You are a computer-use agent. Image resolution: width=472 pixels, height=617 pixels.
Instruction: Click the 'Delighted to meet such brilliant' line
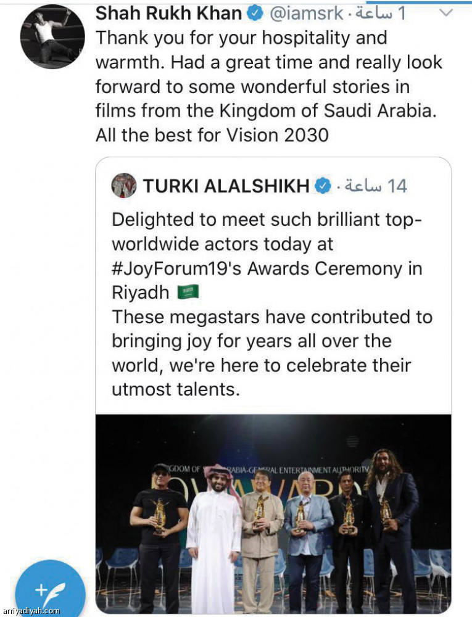267,219
